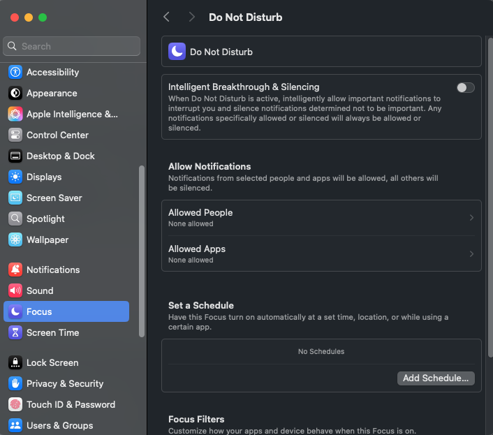Viewport: 493px width, 435px height.
Task: Open the Notifications bell icon
Action: 15,270
